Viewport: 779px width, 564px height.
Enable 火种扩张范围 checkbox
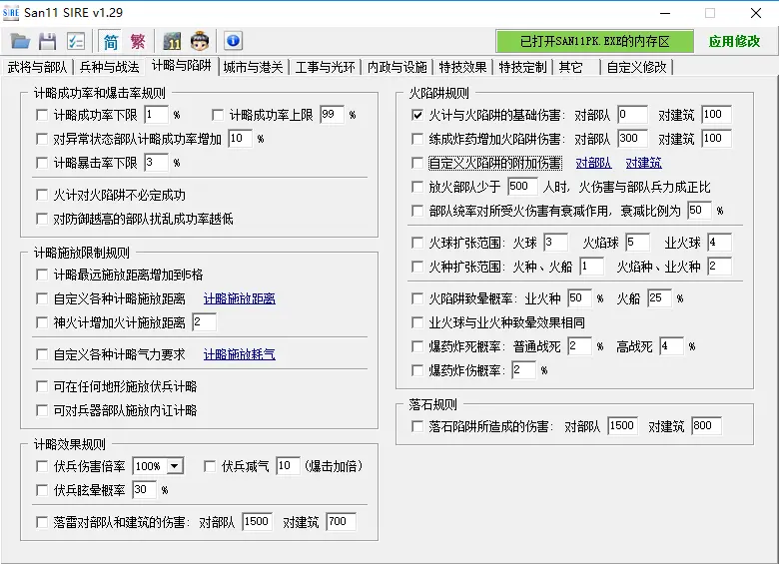click(x=417, y=267)
